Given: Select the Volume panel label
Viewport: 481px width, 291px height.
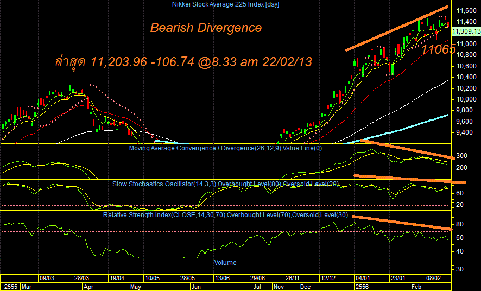Looking at the screenshot, I should point(225,263).
